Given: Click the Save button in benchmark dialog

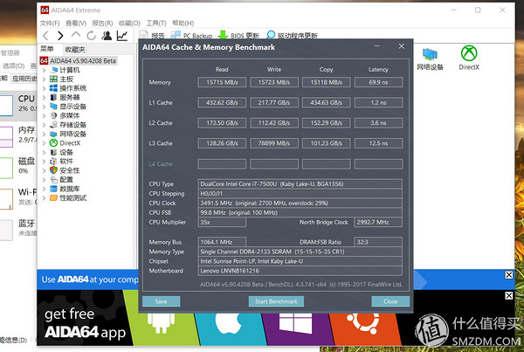Looking at the screenshot, I should tap(162, 300).
